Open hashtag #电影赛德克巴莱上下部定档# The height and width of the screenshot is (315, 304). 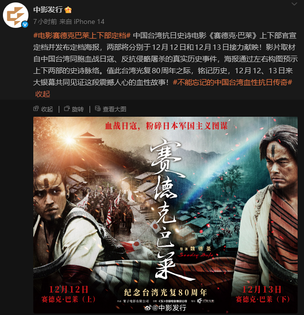(x=82, y=36)
